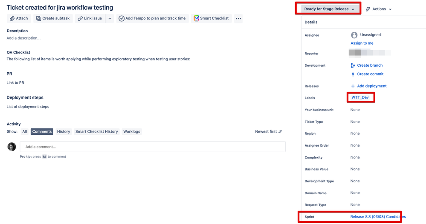
Task: Click Create subtask button
Action: tap(53, 18)
